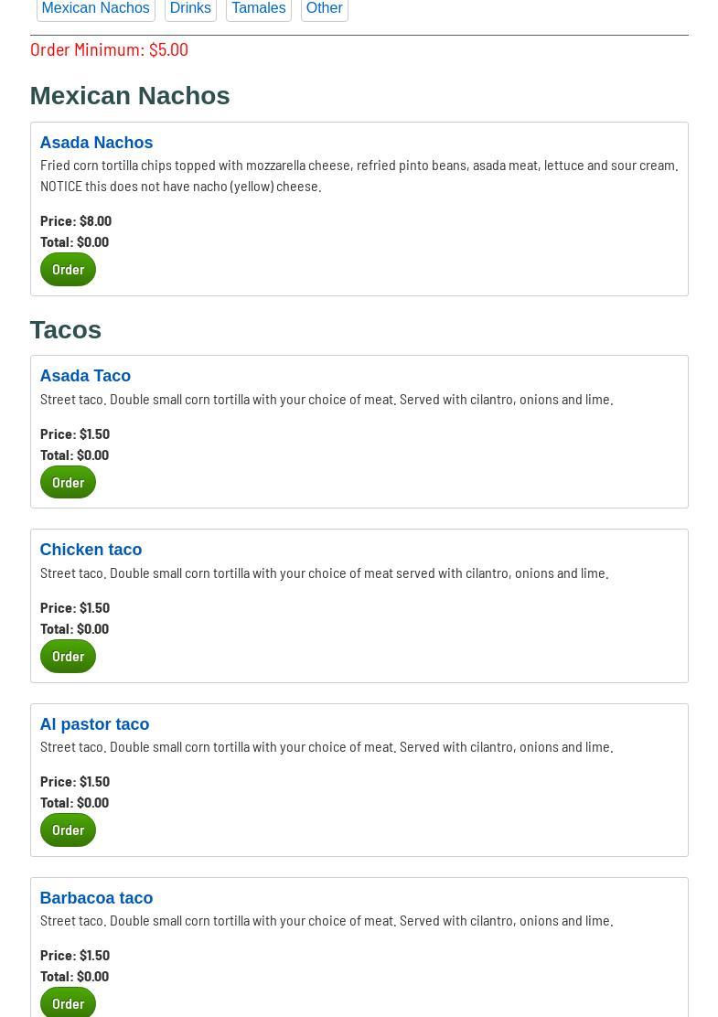
Task: Select the Chicken taco title
Action: (x=91, y=550)
